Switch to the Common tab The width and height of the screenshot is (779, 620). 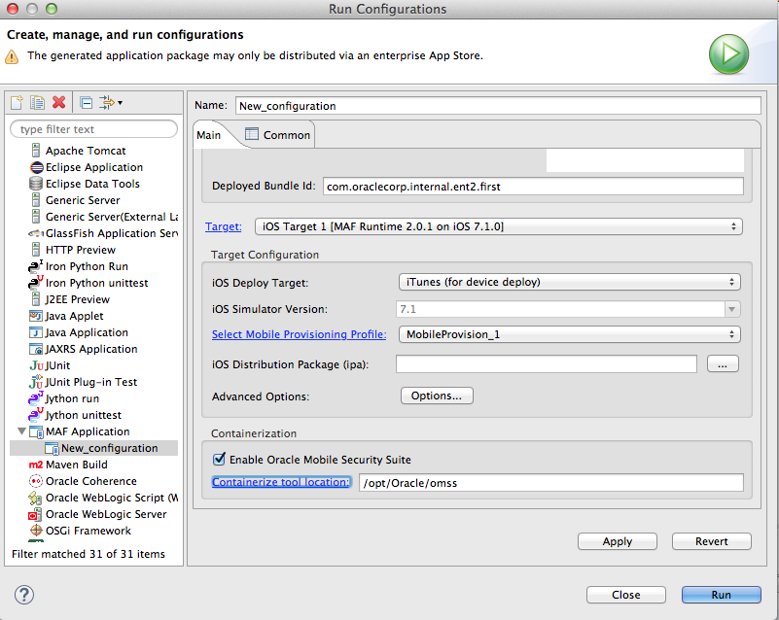tap(278, 135)
